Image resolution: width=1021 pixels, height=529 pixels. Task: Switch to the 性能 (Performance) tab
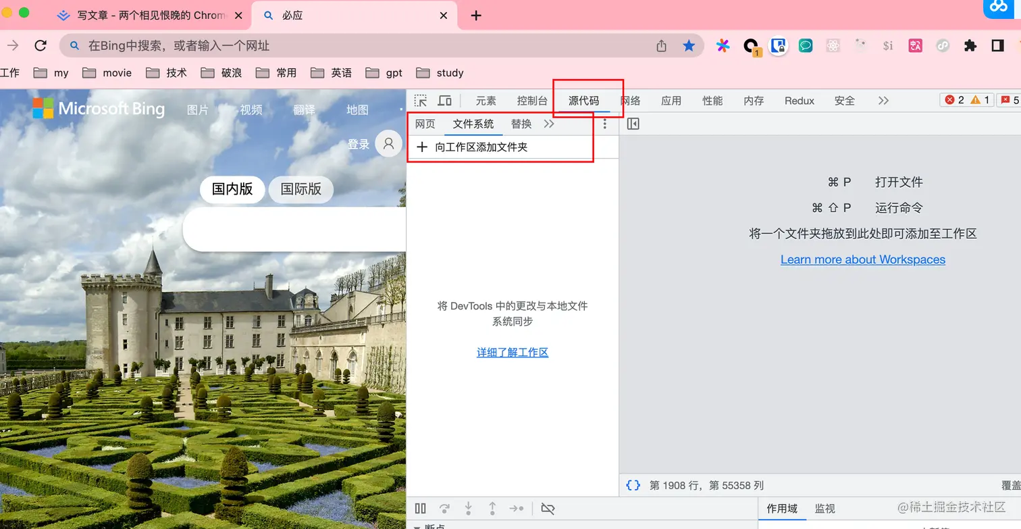712,101
